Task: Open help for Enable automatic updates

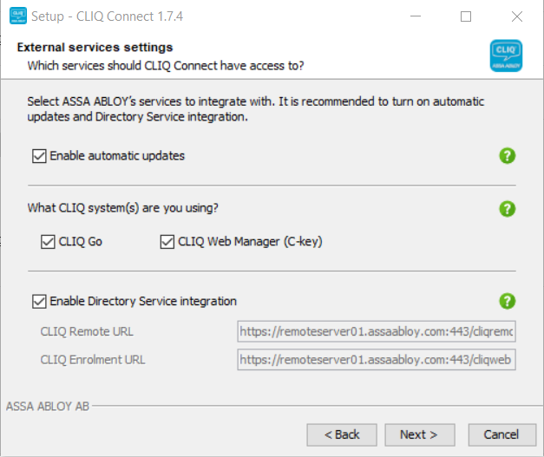Action: tap(508, 156)
